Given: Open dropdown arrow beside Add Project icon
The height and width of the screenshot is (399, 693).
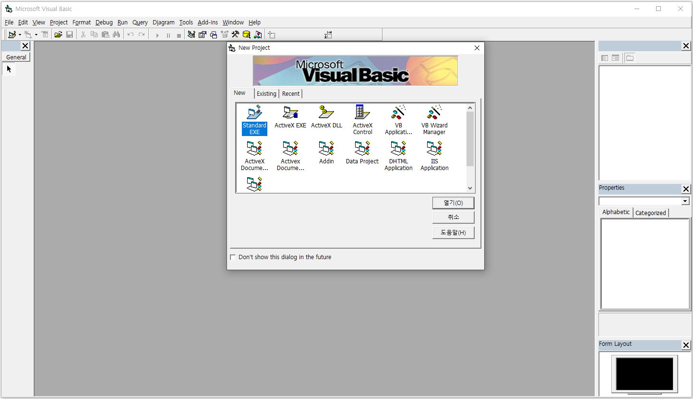Looking at the screenshot, I should coord(20,35).
